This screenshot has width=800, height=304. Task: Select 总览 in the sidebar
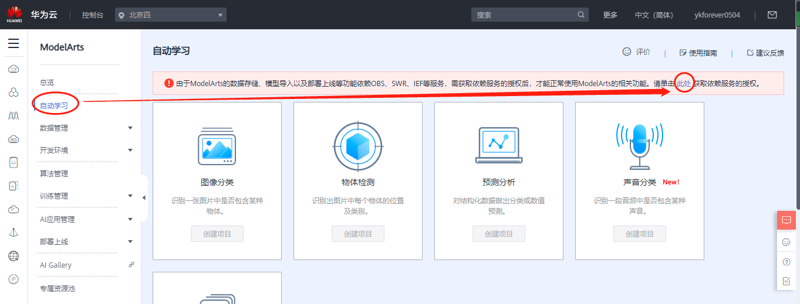pyautogui.click(x=47, y=82)
